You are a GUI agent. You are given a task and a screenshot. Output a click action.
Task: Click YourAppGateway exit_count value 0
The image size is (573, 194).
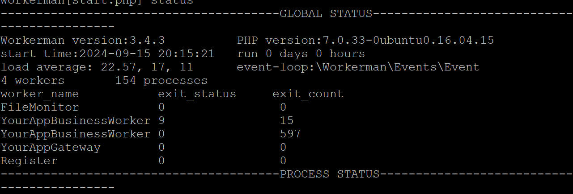pos(283,147)
